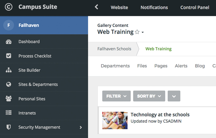
Task: Collapse sidebar with the back chevron
Action: pyautogui.click(x=97, y=7)
